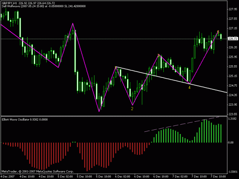Click the 5 Dec 18:00 time label
The width and height of the screenshot is (239, 179).
pos(104,177)
